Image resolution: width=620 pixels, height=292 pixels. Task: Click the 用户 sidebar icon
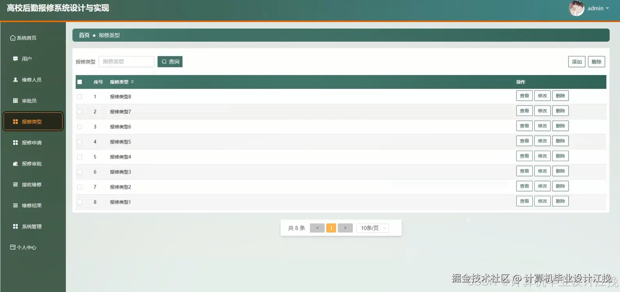click(16, 59)
